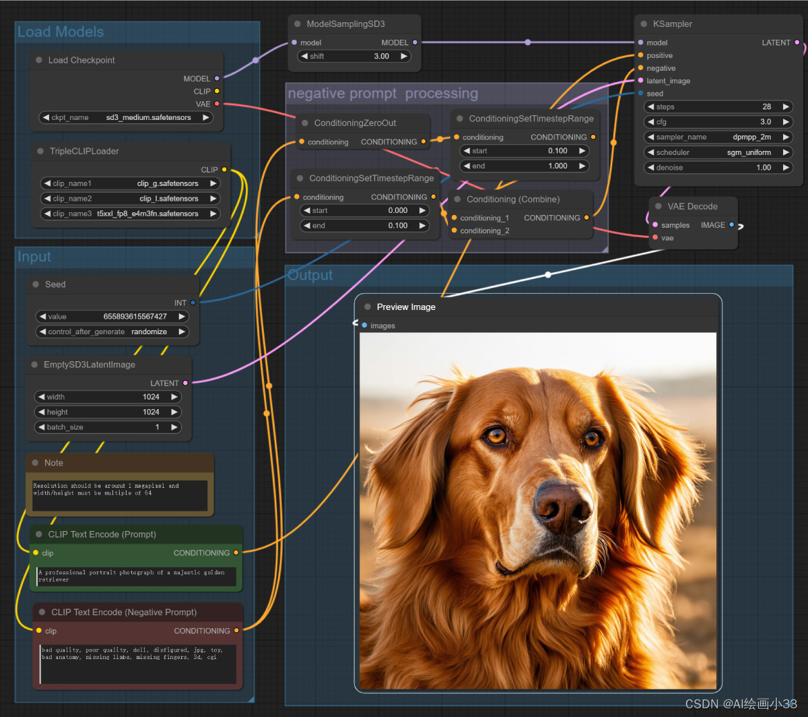Open sampler_name dpmpp_2m selector
The height and width of the screenshot is (717, 808).
click(x=718, y=137)
